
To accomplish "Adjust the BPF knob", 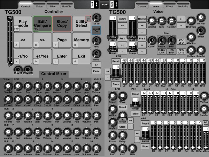I will tap(171, 40).
